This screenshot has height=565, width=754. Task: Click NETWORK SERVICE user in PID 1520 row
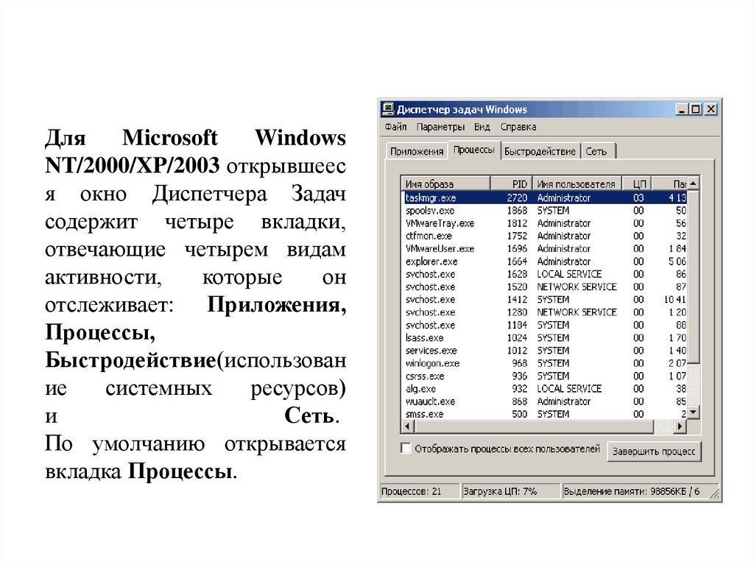coord(577,287)
